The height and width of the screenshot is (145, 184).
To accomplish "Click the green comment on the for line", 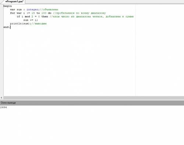I will (x=79, y=13).
